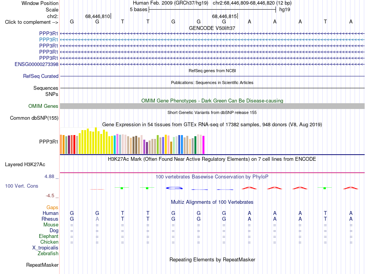
Task: Click the RepeatMasker track label
Action: 42,265
